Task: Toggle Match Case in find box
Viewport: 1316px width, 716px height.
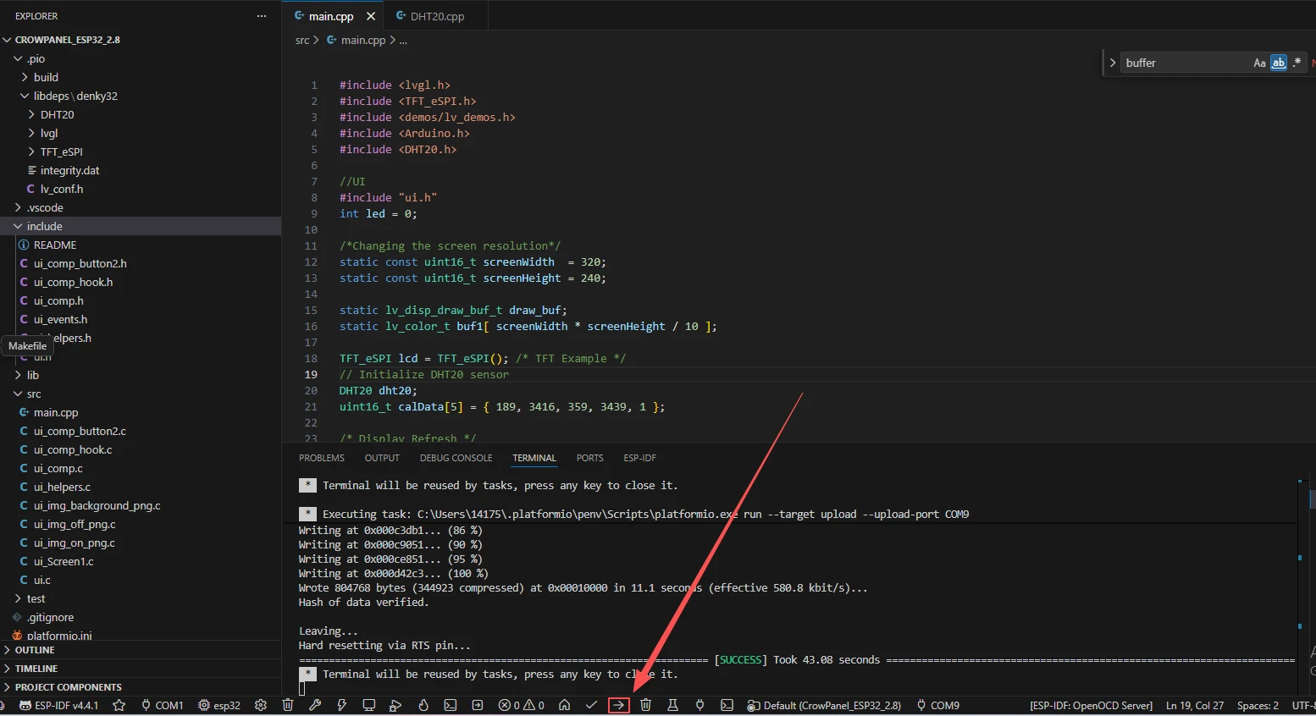Action: [x=1259, y=63]
